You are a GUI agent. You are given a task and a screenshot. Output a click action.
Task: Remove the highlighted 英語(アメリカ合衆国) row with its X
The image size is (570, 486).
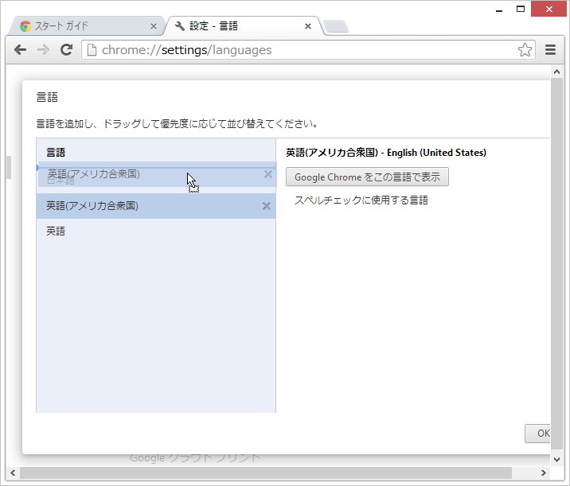tap(267, 206)
